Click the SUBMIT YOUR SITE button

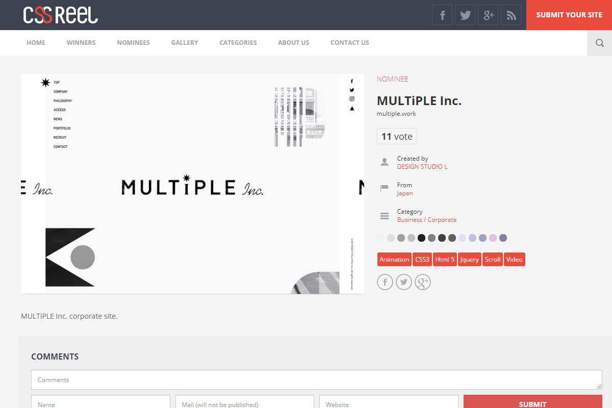pos(569,15)
